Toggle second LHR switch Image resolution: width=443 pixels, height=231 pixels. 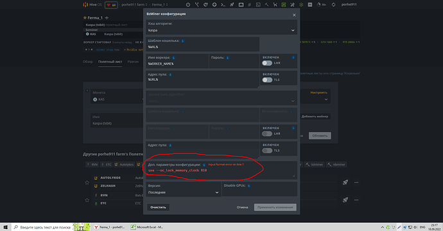[267, 133]
